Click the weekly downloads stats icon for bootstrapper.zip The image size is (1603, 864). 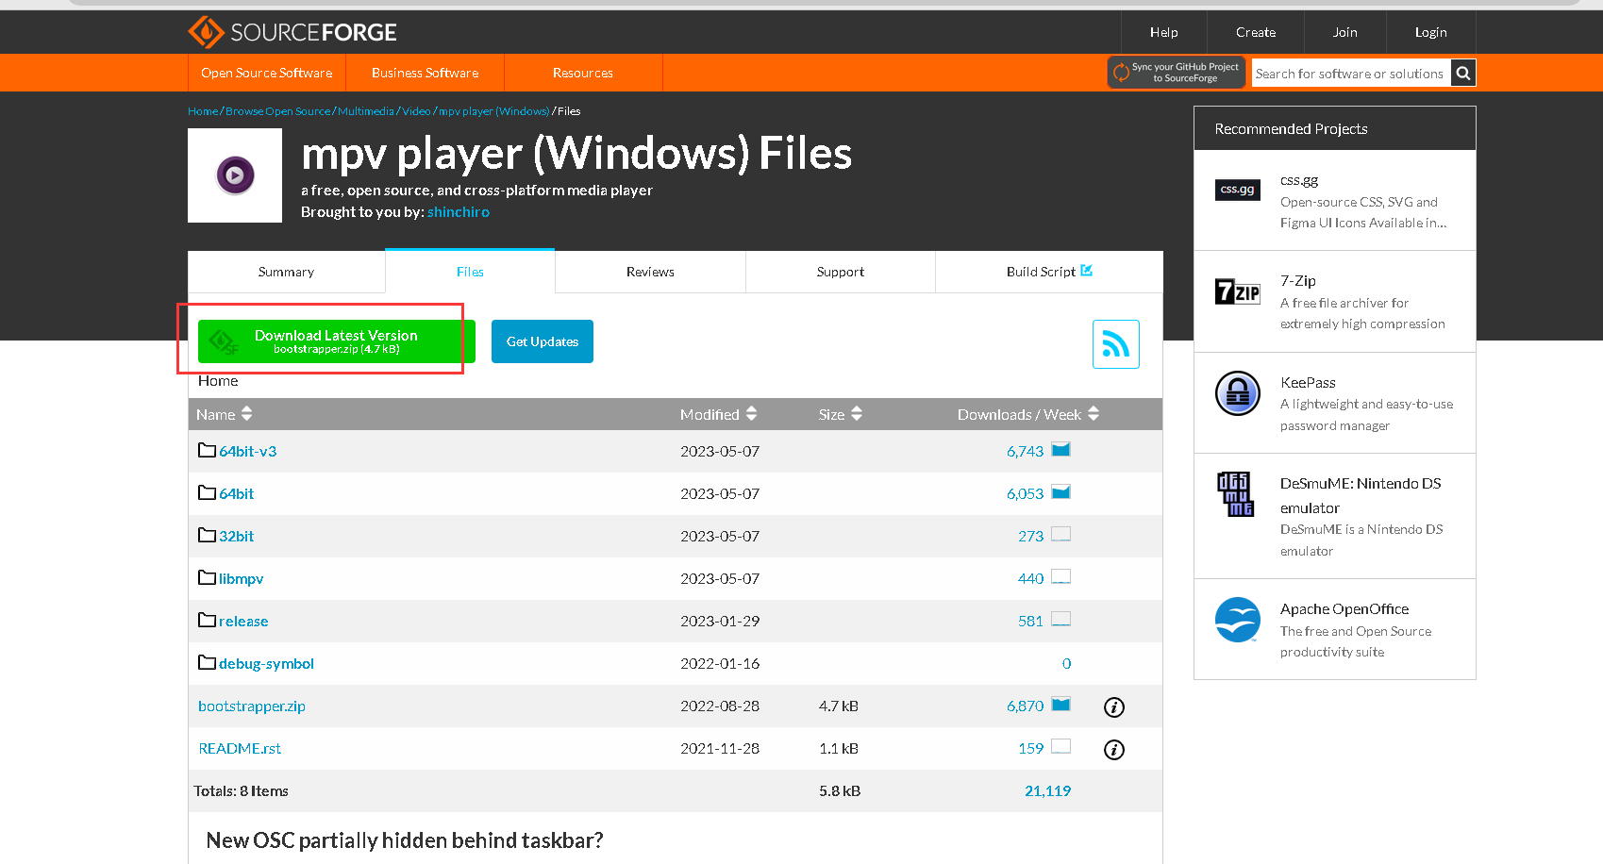point(1060,704)
